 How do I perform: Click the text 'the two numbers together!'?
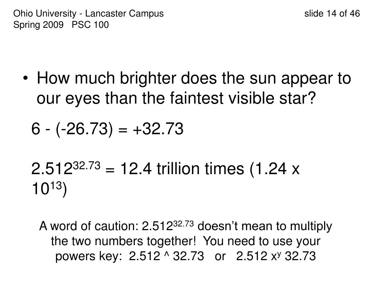pos(123,241)
